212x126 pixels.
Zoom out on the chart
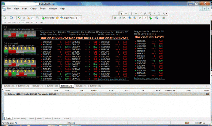pos(134,18)
